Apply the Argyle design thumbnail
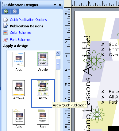This screenshot has height=131, width=119. coord(43,59)
